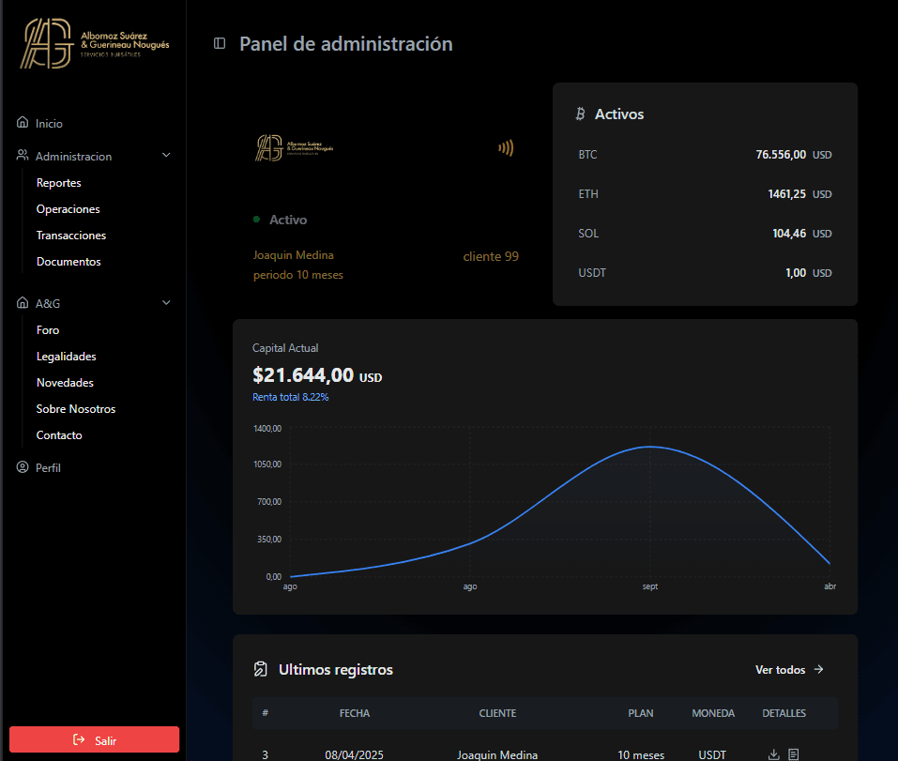Open Reportes in the sidebar
Screen dimensions: 898x761
click(x=58, y=183)
